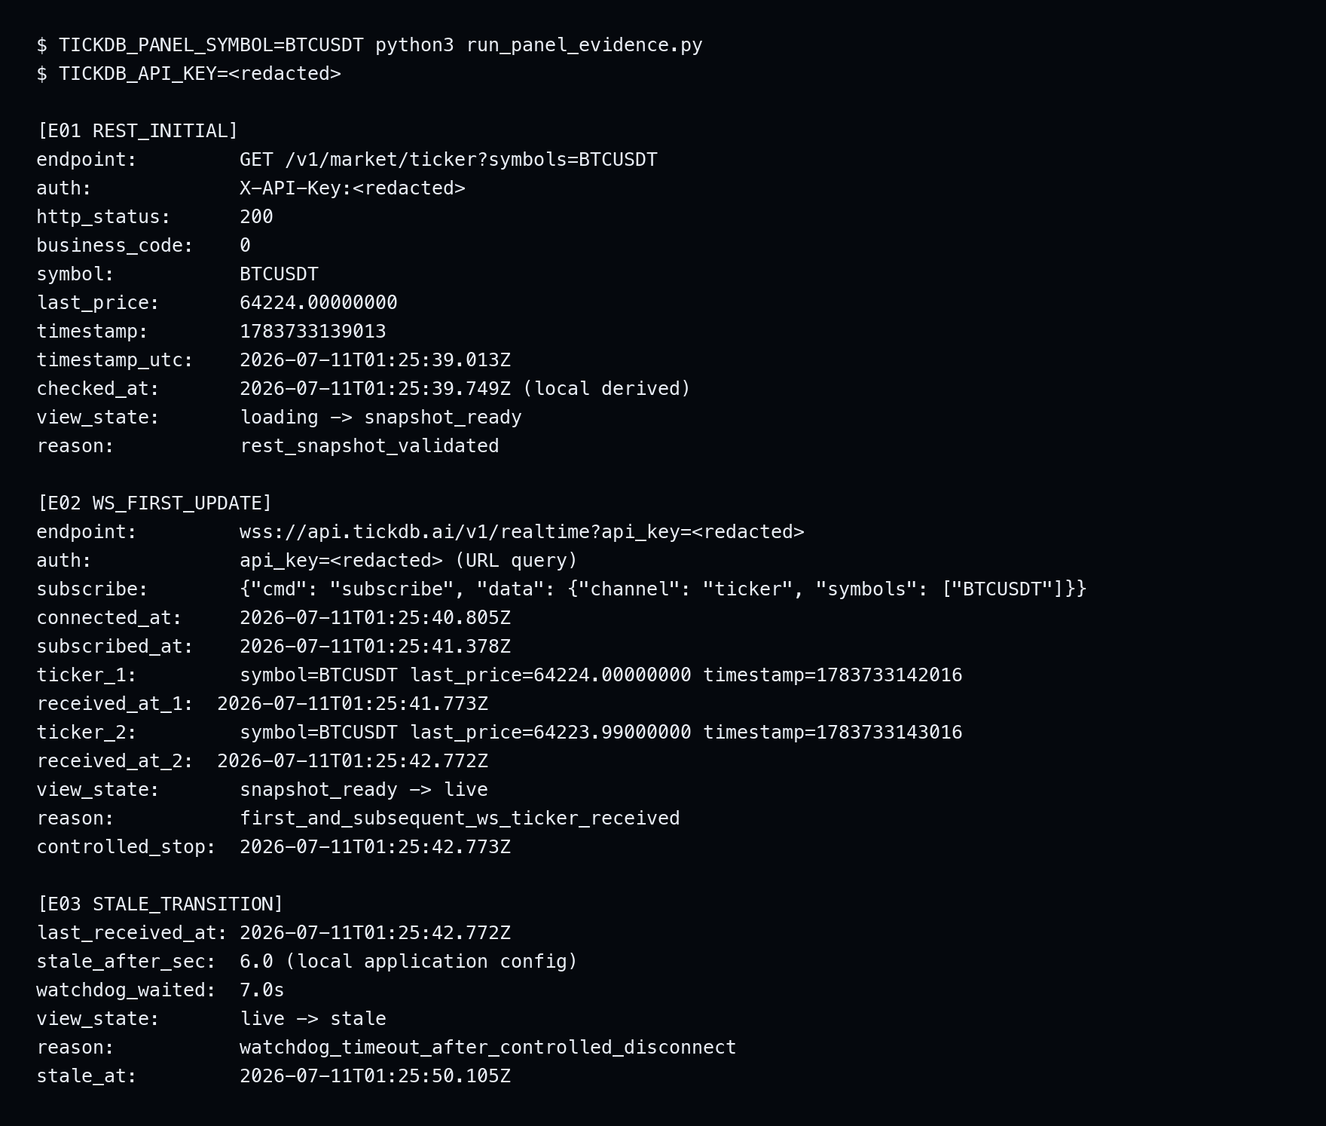The image size is (1326, 1126).
Task: Select the rest_snapshot_validated reason text
Action: pyautogui.click(x=369, y=446)
